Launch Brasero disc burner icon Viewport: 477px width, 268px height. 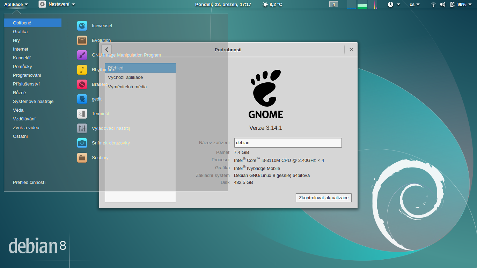click(82, 84)
